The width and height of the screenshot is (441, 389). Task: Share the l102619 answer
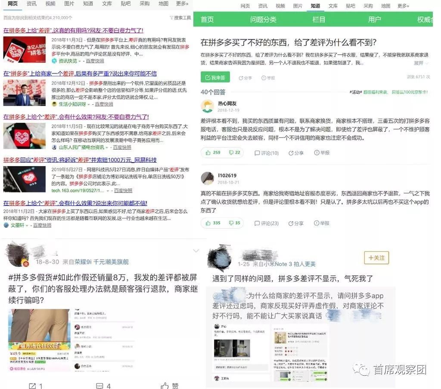296,223
